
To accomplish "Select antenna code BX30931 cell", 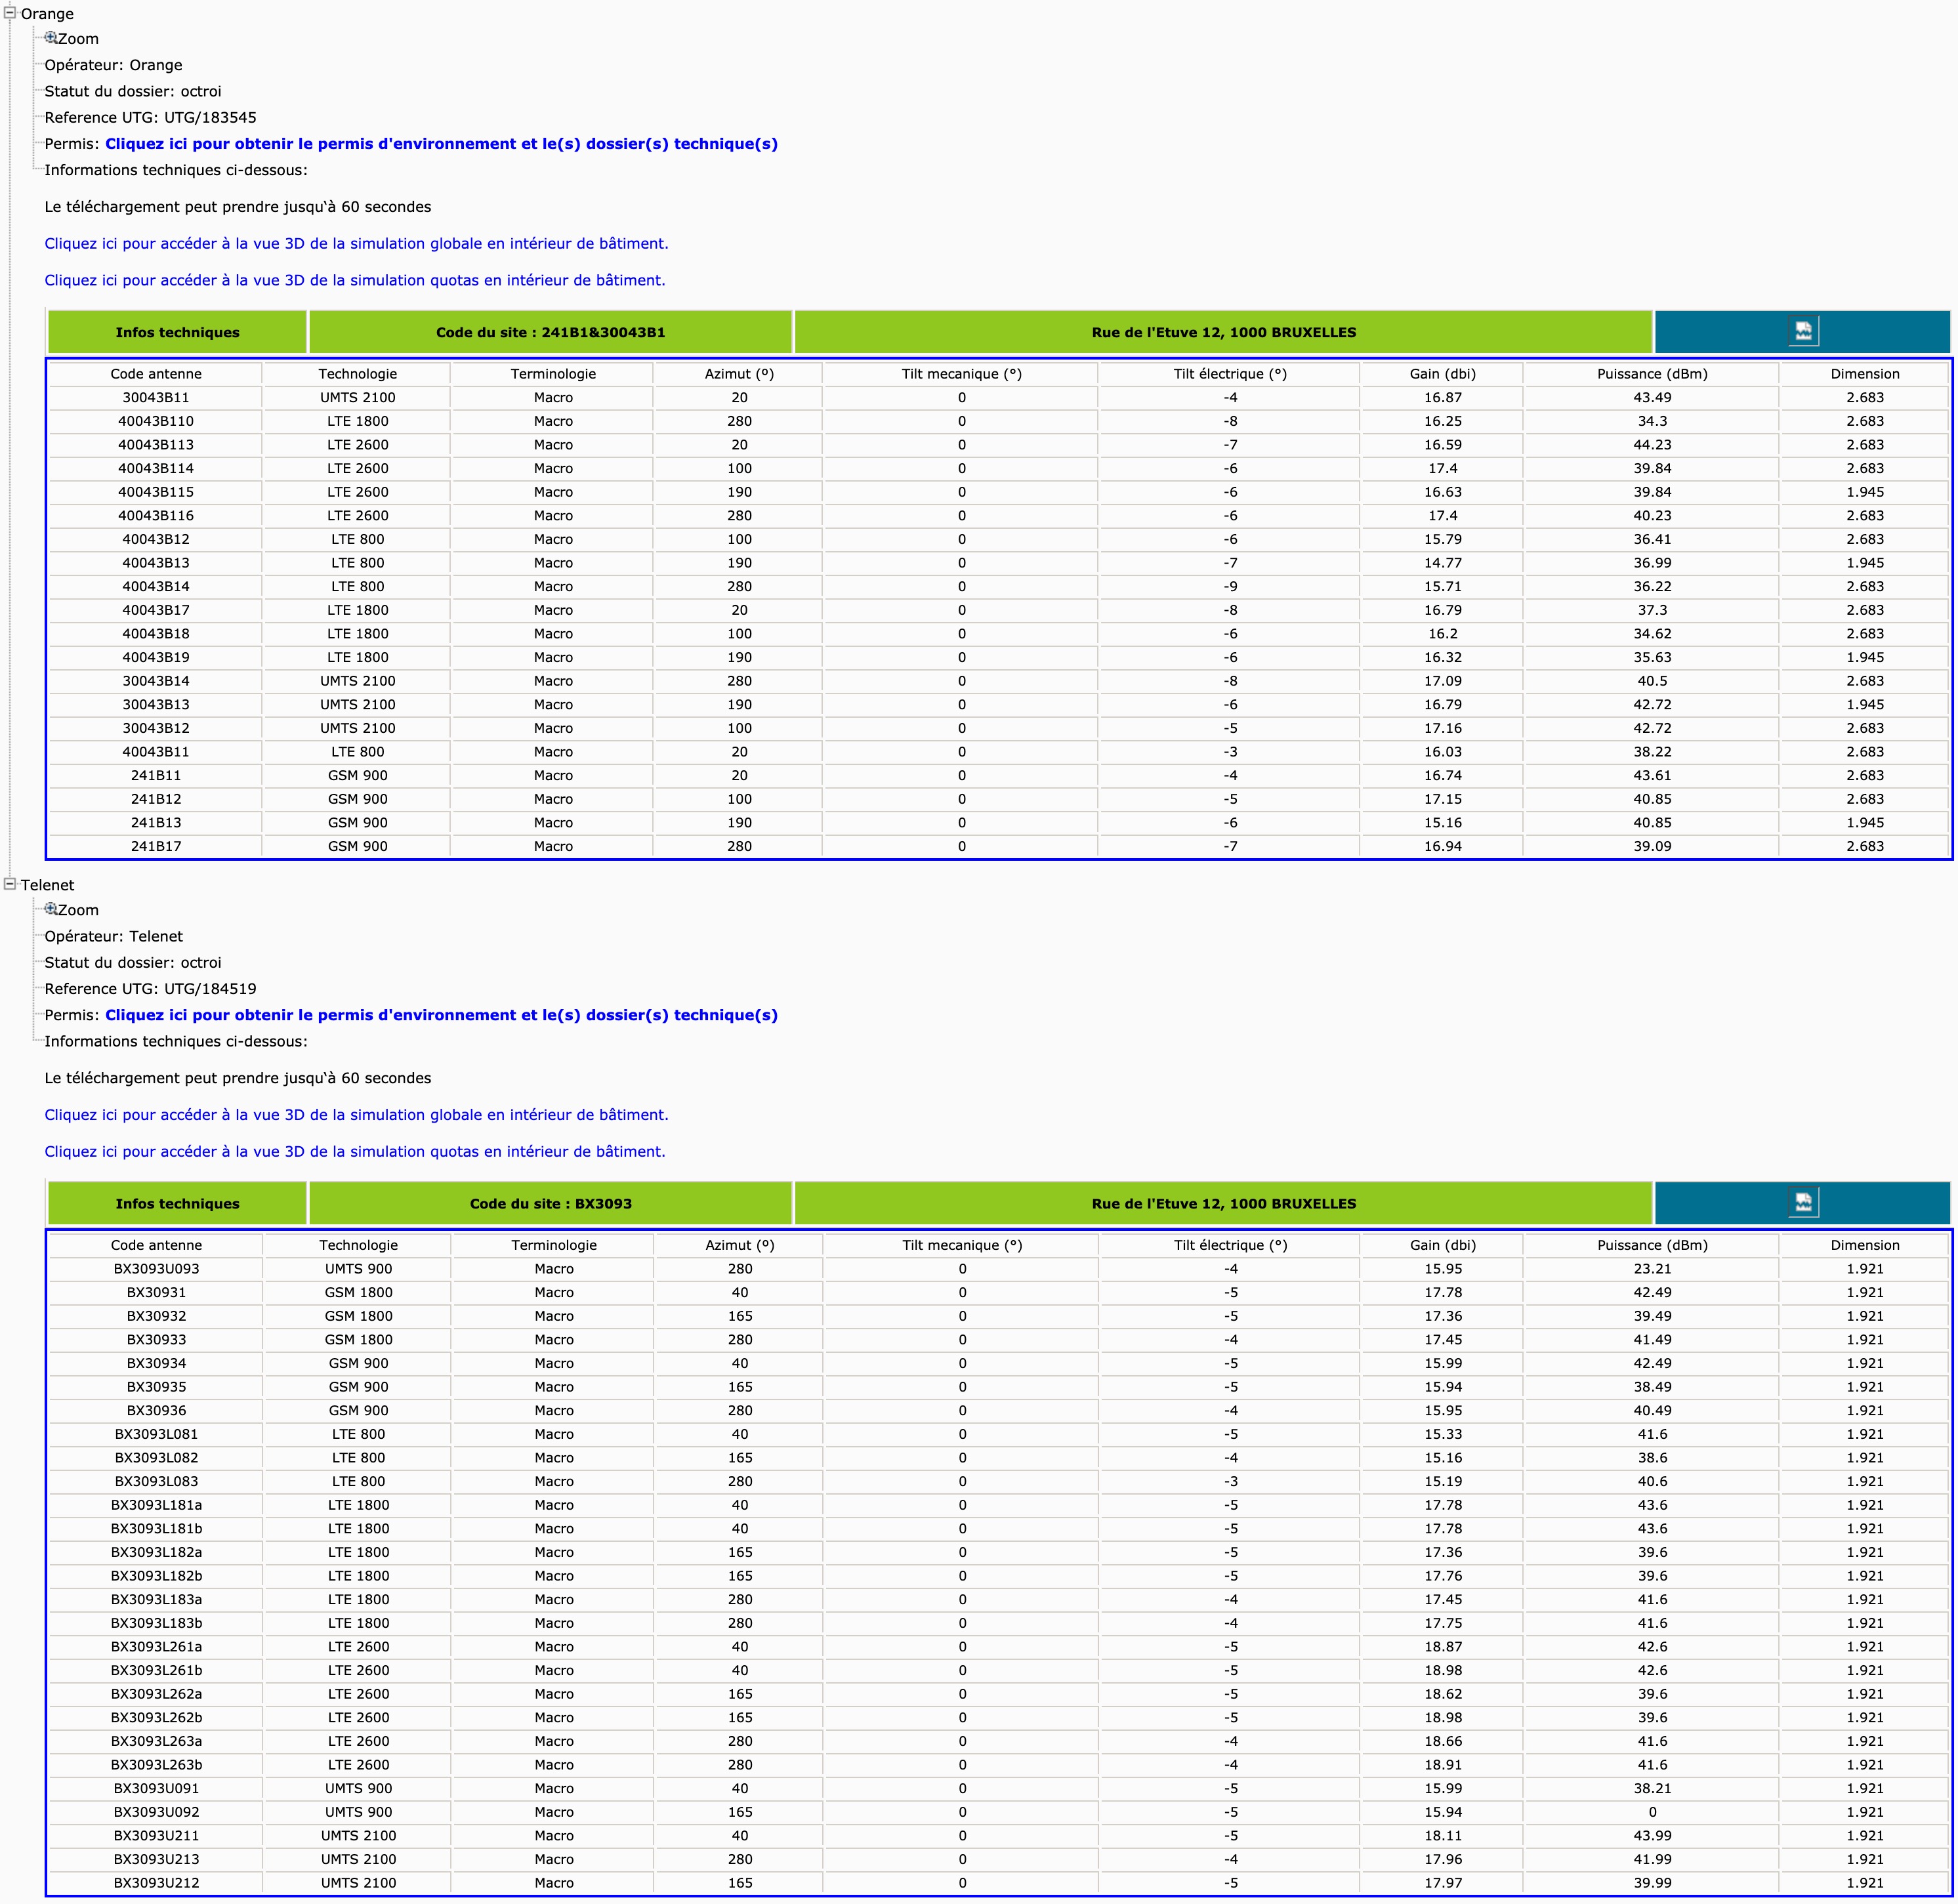I will 156,1292.
